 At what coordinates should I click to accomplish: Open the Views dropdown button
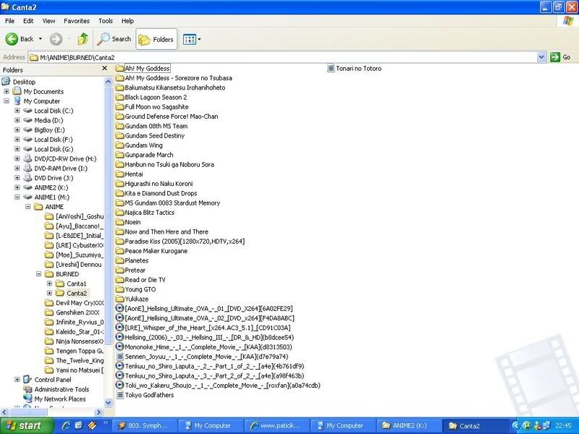[x=192, y=39]
